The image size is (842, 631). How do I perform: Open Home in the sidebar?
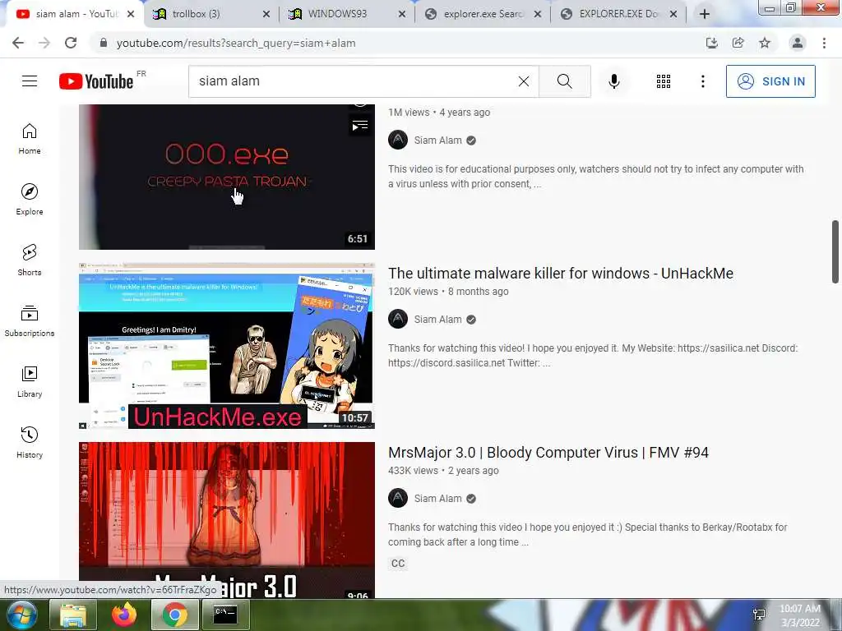pyautogui.click(x=30, y=138)
